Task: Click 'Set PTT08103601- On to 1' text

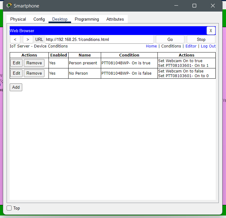Action: click(x=183, y=65)
